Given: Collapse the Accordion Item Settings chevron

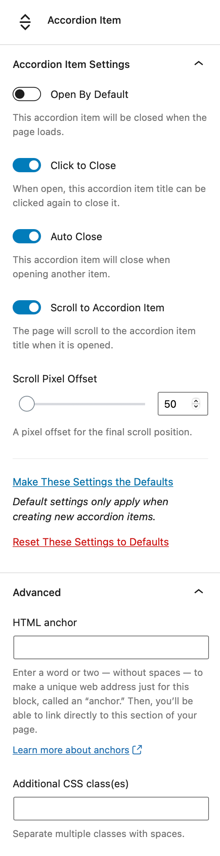Looking at the screenshot, I should coord(199,63).
